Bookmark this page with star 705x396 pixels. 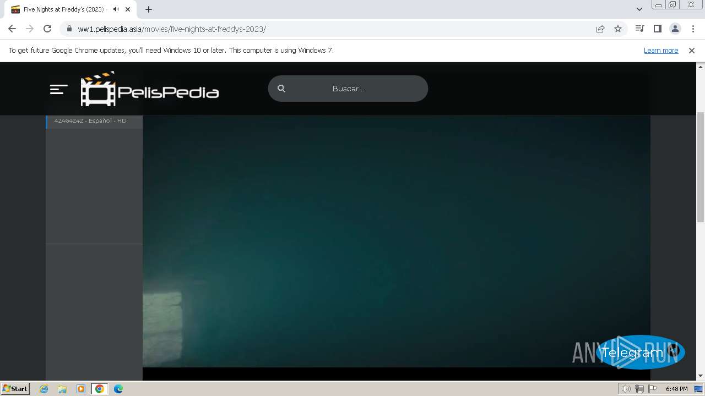point(618,29)
